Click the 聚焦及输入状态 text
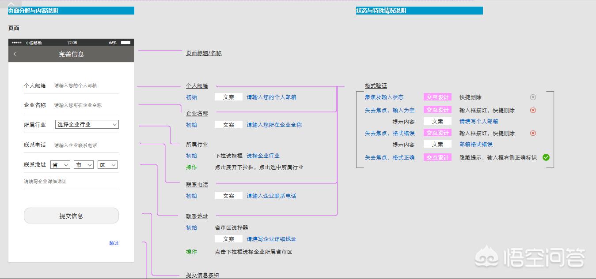Viewport: 596px width, 279px height. tap(384, 97)
